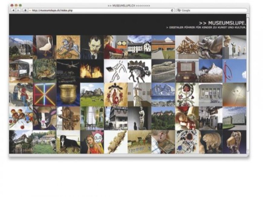Image resolution: width=263 pixels, height=197 pixels.
Task: Go forward with the browser forward arrow
Action: 18,10
